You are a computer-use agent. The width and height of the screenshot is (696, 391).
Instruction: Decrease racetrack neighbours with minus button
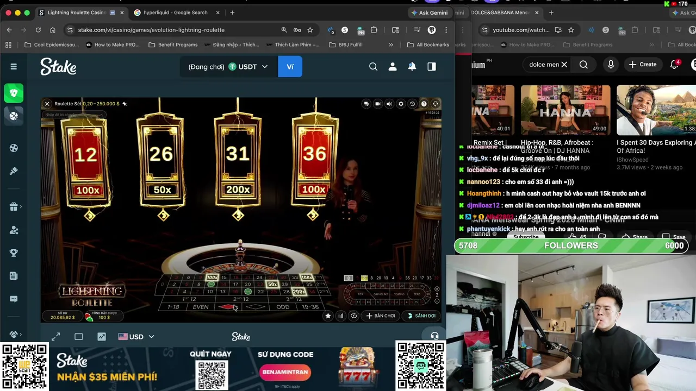coord(437,300)
